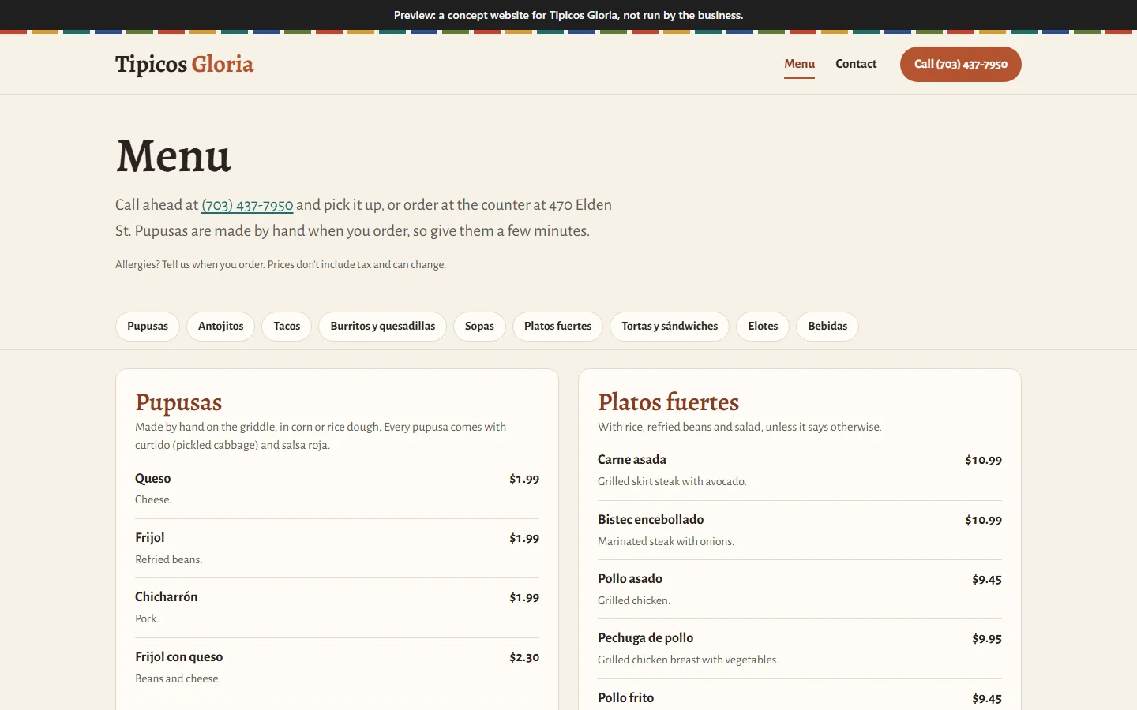Click the Queso pupusa item name
The image size is (1137, 710).
(152, 479)
